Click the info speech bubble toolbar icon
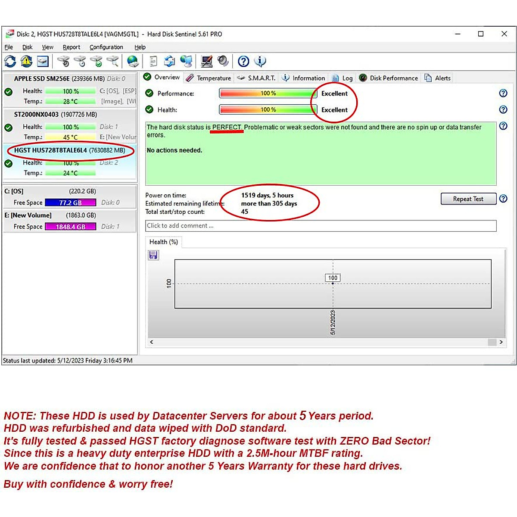The width and height of the screenshot is (517, 517). tap(260, 62)
